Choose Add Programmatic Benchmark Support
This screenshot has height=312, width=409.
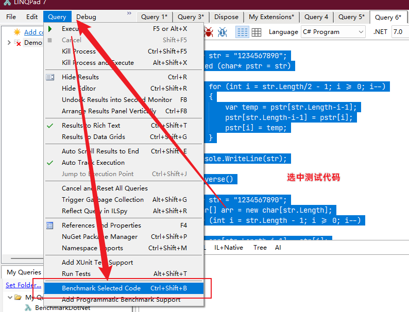click(x=124, y=300)
